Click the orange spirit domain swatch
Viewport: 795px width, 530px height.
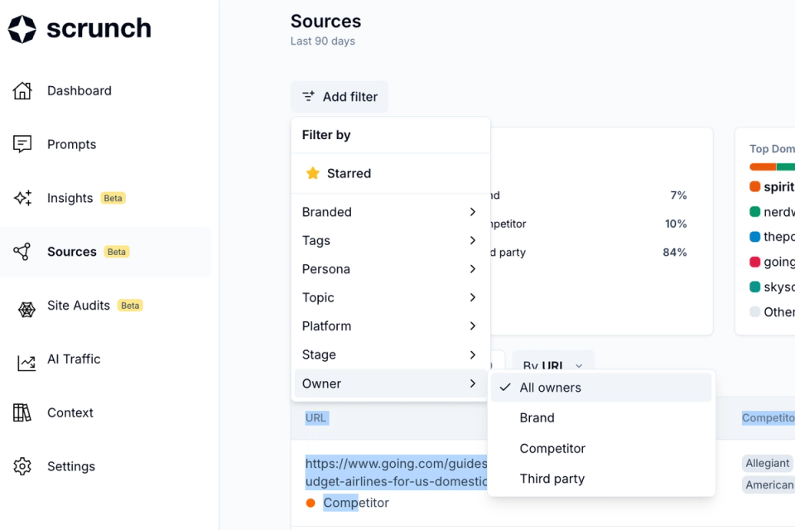point(754,187)
